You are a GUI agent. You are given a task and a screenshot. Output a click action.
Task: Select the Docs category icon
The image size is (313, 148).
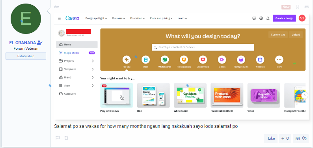coord(145,60)
